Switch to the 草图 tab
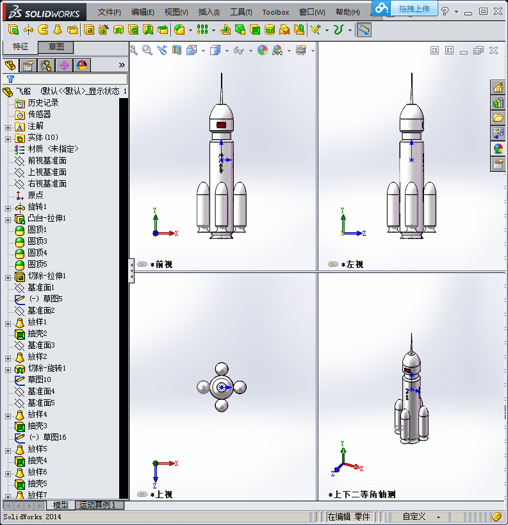Screen dimensions: 508x525 (x=56, y=47)
